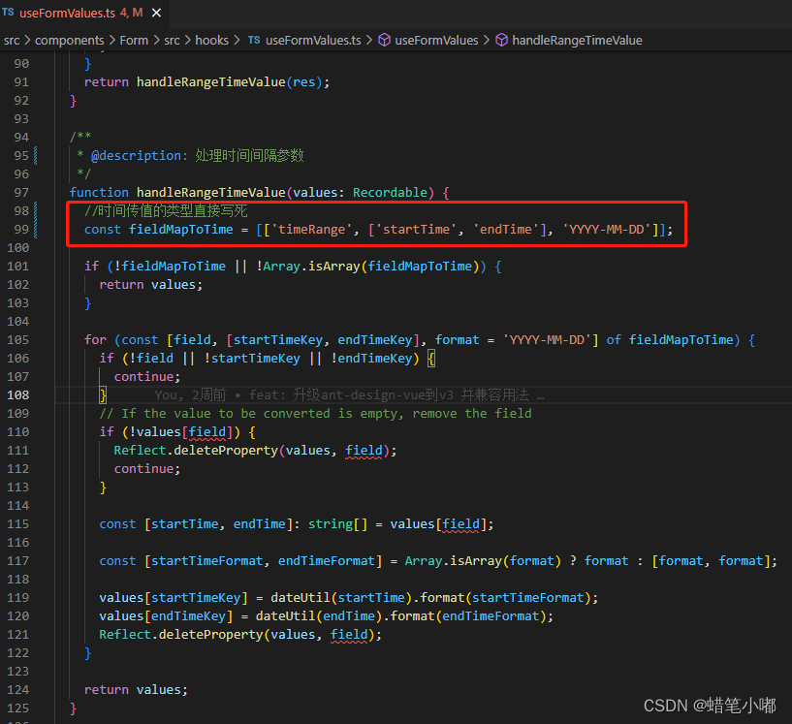Place cursor on the word Recordable on line 97
The width and height of the screenshot is (792, 724).
click(388, 192)
